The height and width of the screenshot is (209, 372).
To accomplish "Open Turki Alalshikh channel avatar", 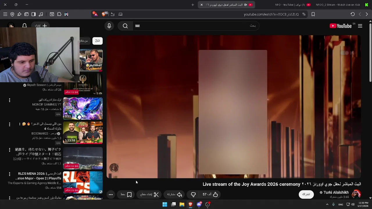I will click(356, 194).
